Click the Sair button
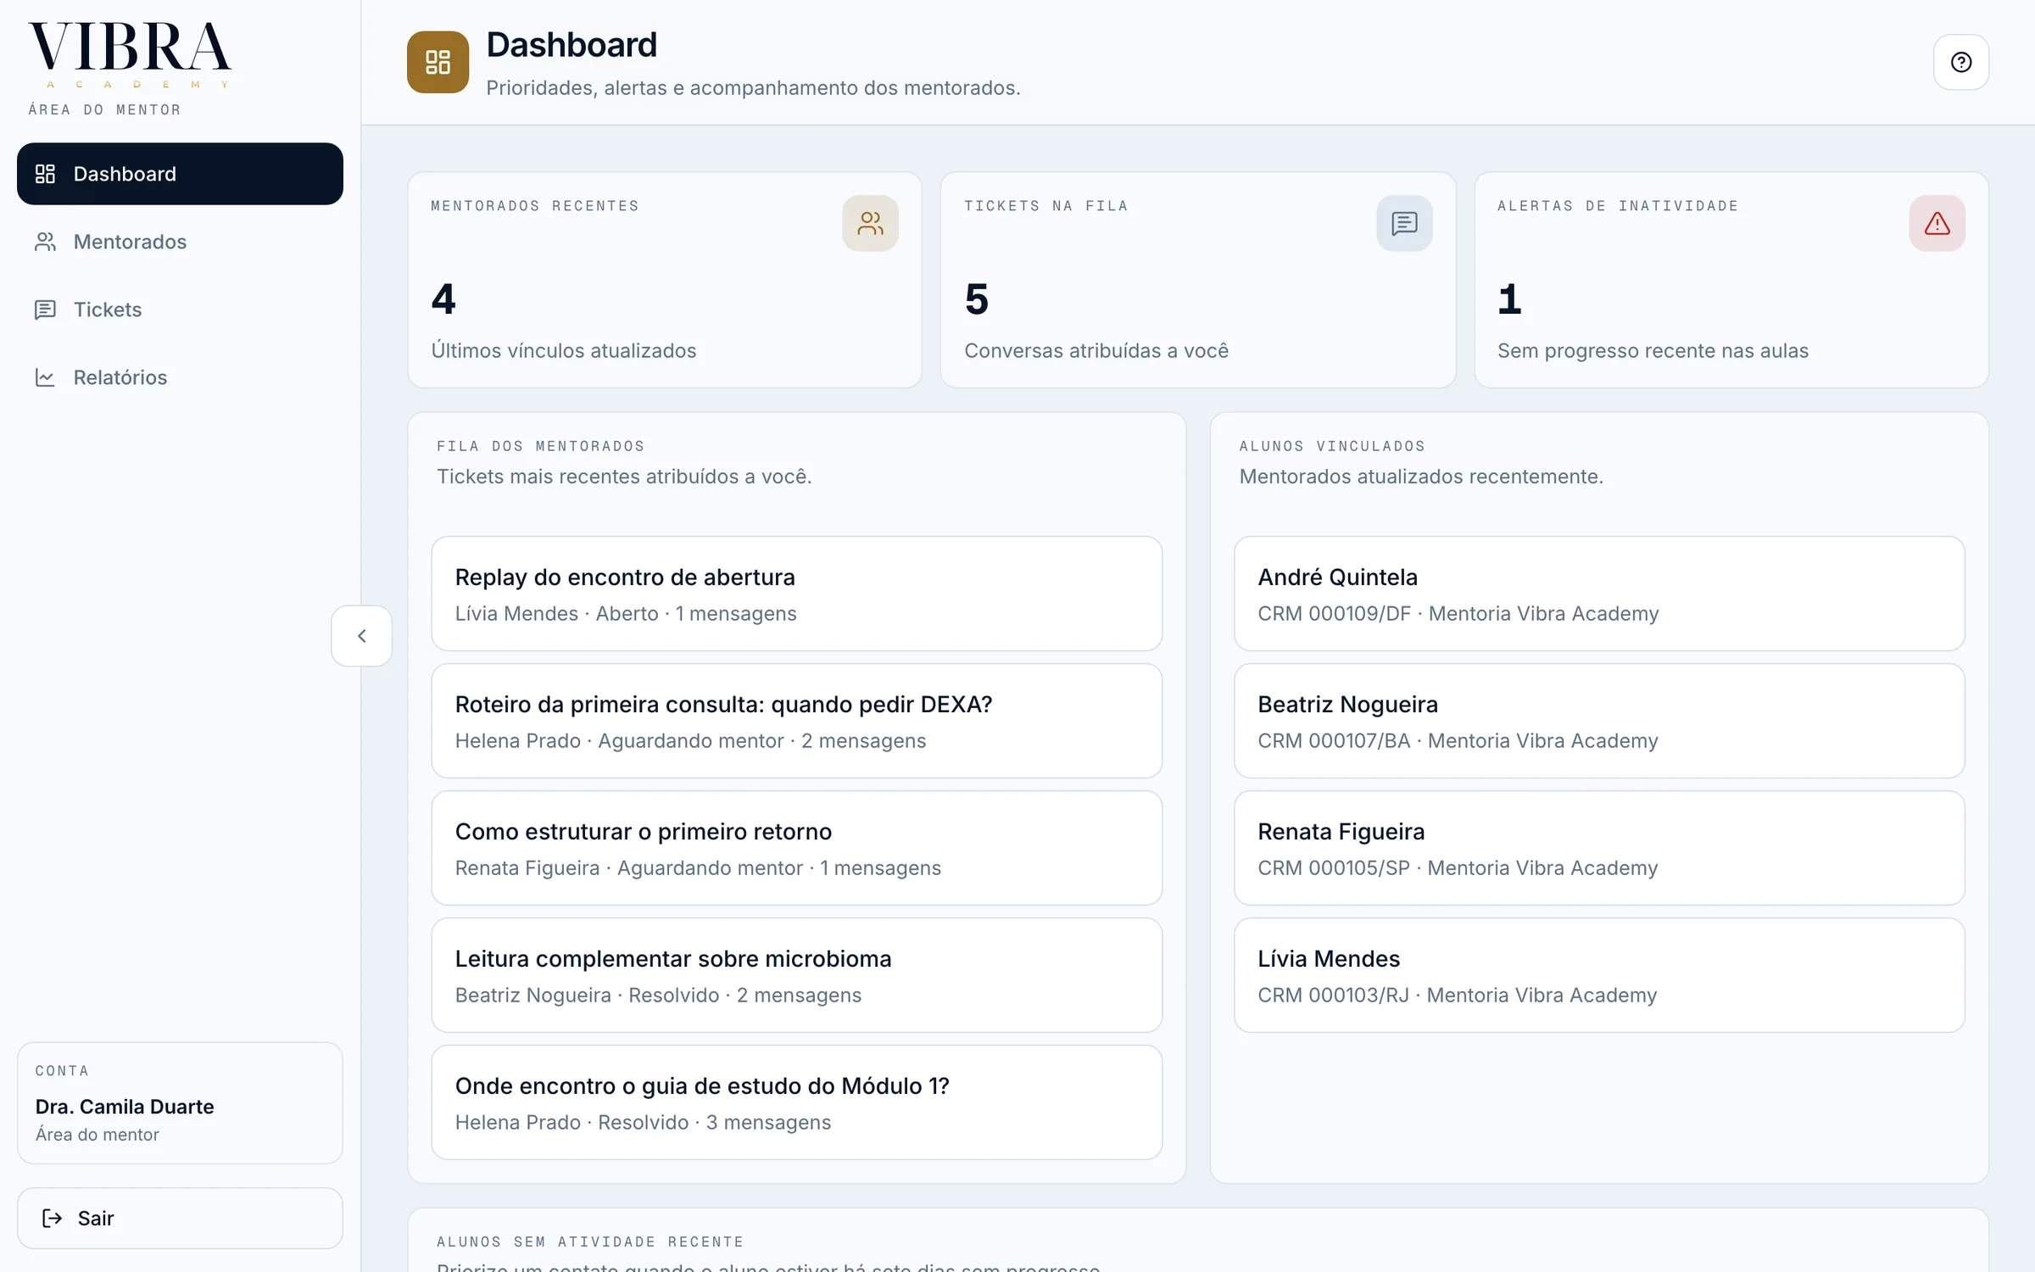 (x=180, y=1218)
